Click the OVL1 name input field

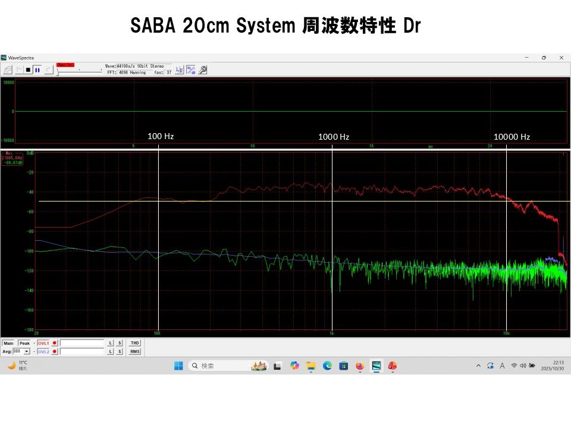click(82, 343)
